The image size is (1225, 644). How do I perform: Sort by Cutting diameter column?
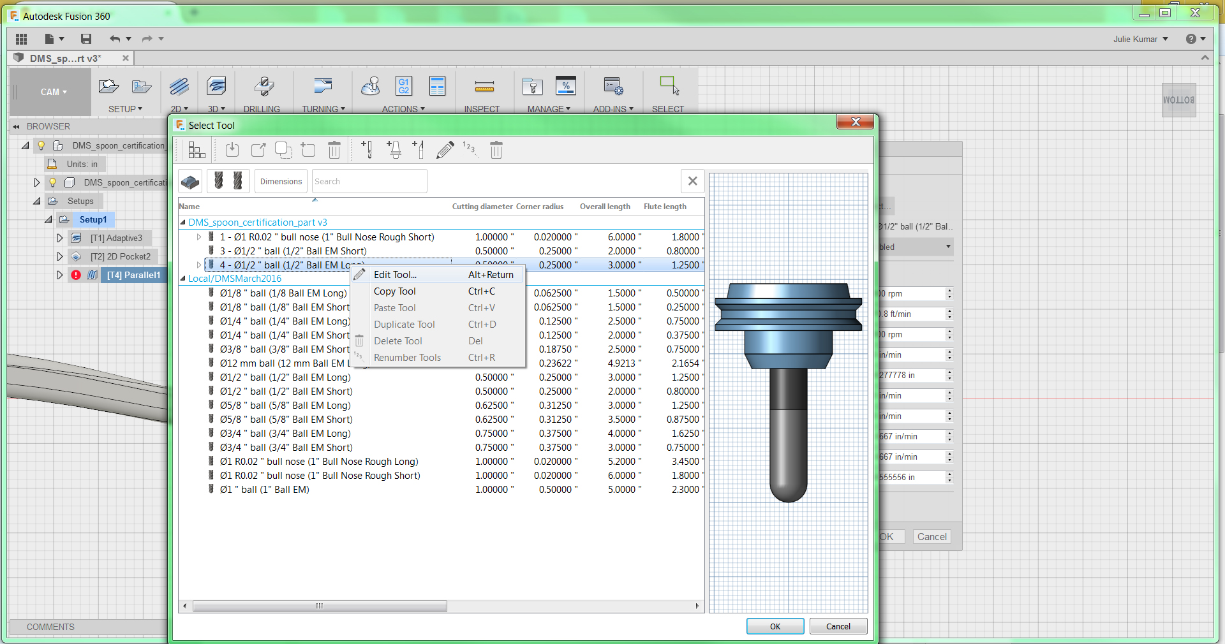tap(482, 207)
